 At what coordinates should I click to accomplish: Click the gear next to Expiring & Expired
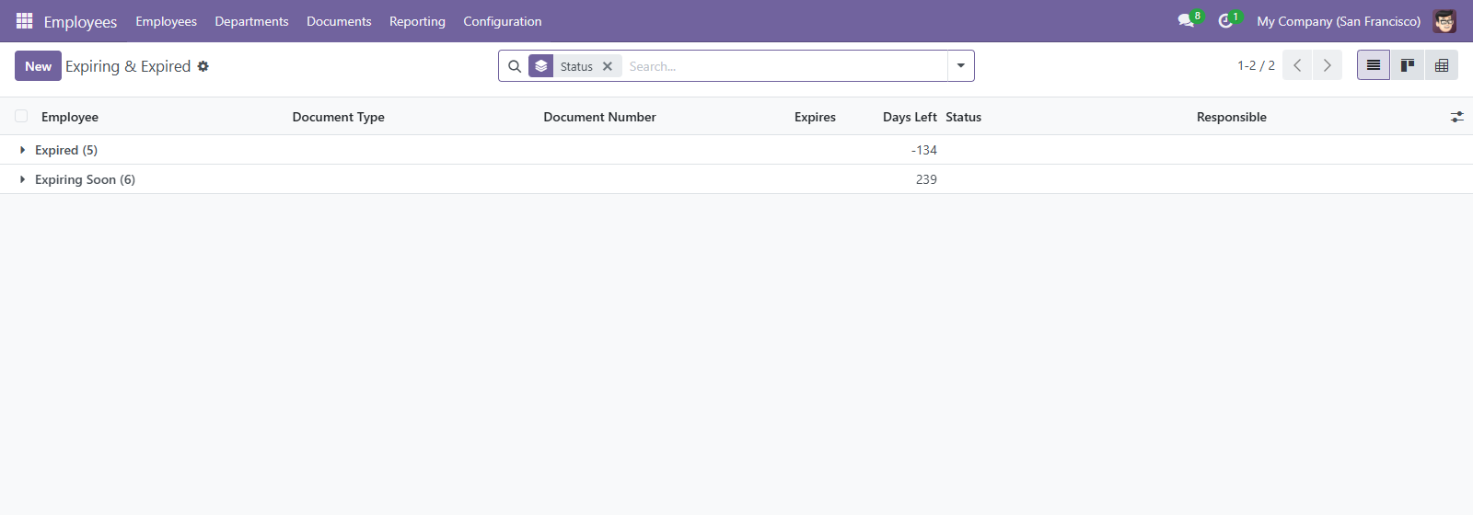pos(203,66)
